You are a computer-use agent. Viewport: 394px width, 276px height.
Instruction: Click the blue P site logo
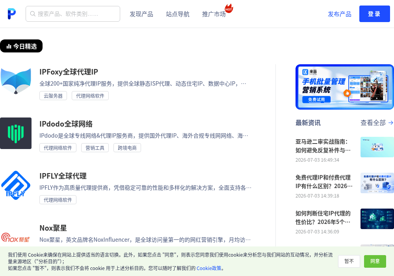click(11, 14)
